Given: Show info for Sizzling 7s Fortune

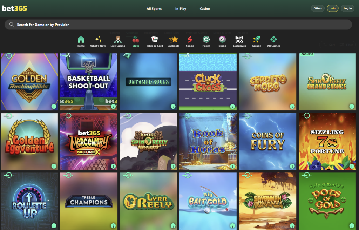Looking at the screenshot, I should coord(352,166).
